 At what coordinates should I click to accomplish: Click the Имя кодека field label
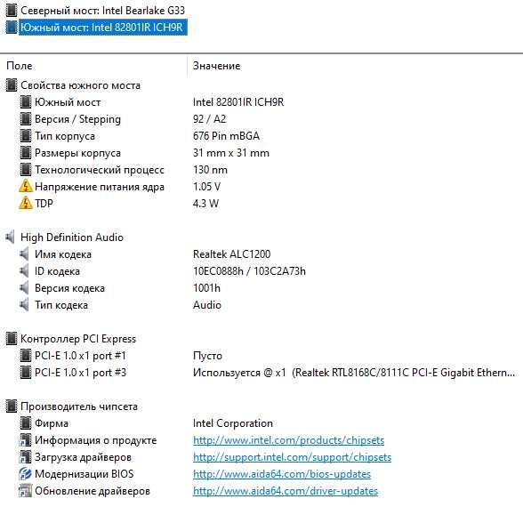tap(63, 254)
